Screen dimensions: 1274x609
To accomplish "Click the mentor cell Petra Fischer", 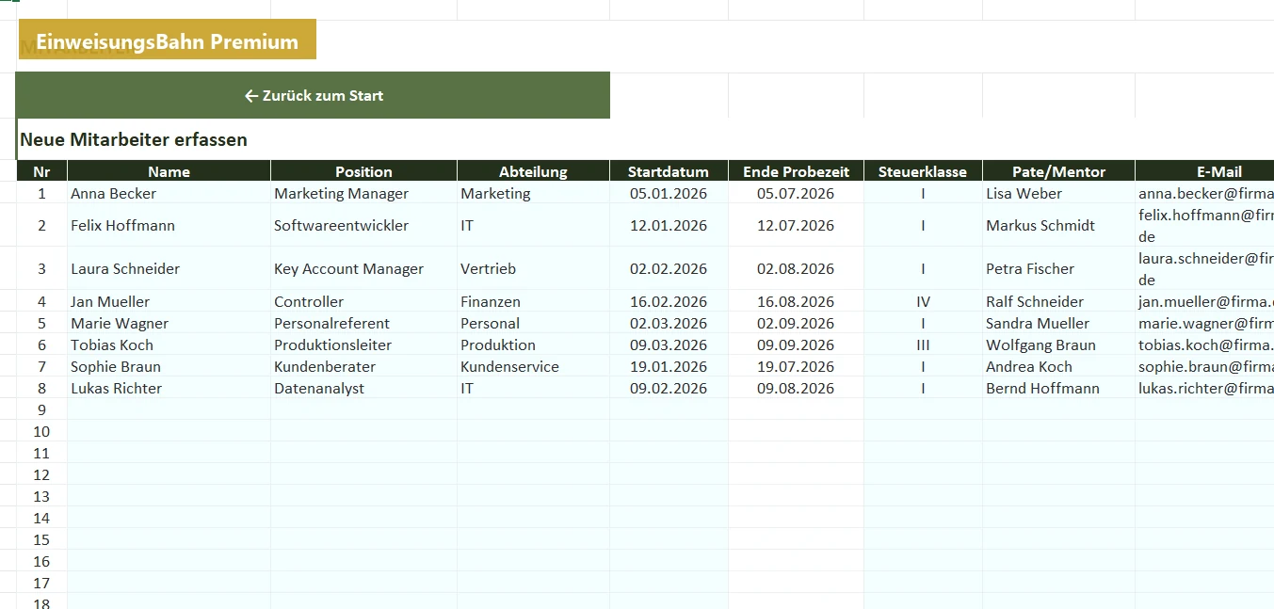I will [1058, 268].
